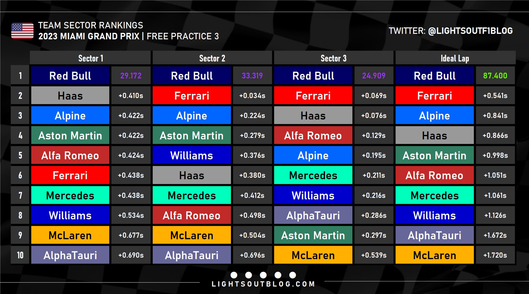529x294 pixels.
Task: Click rank number 10 row label
Action: [x=20, y=255]
